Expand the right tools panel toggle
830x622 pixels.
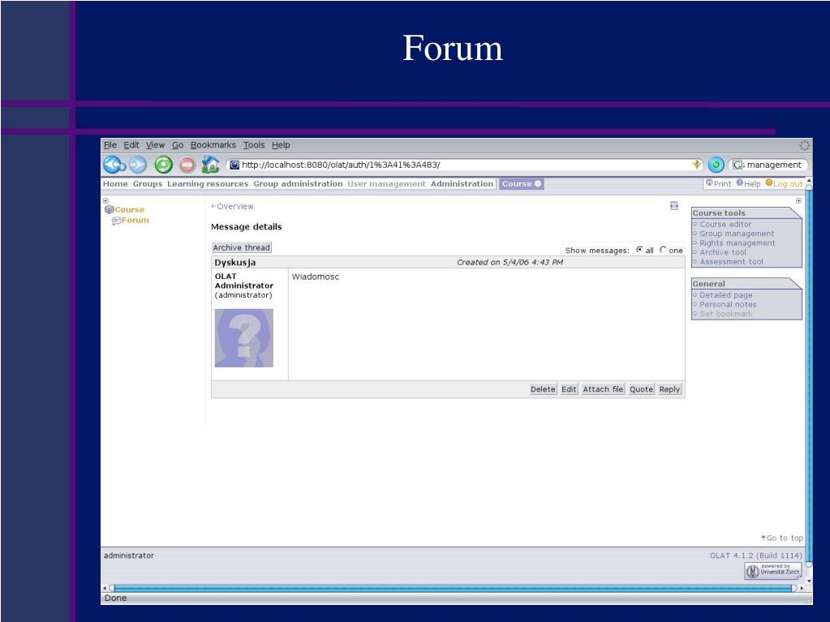click(x=798, y=201)
